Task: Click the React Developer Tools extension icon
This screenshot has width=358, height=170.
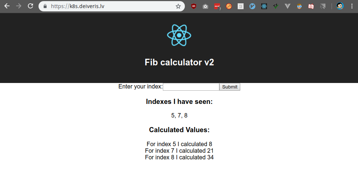Action: (x=264, y=6)
